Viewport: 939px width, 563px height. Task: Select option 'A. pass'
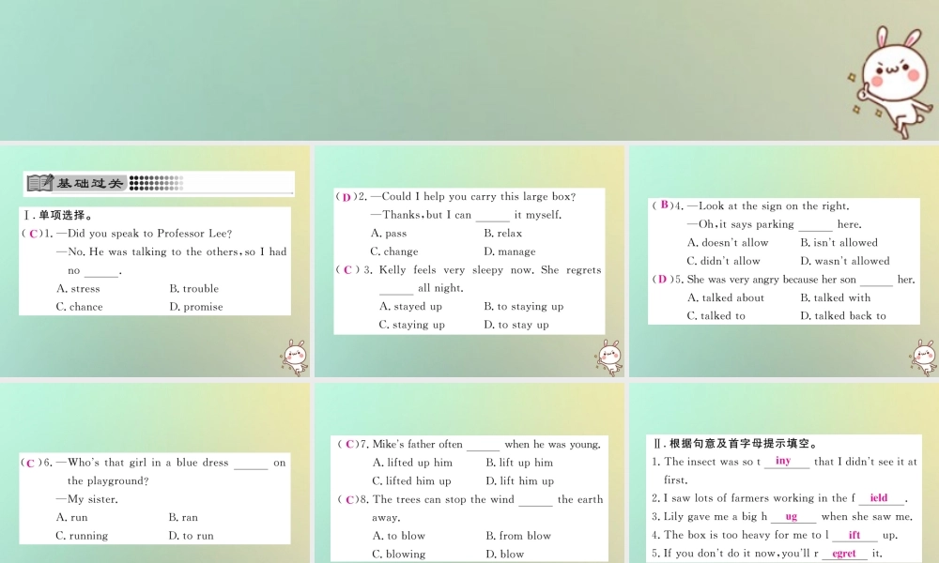click(x=388, y=234)
